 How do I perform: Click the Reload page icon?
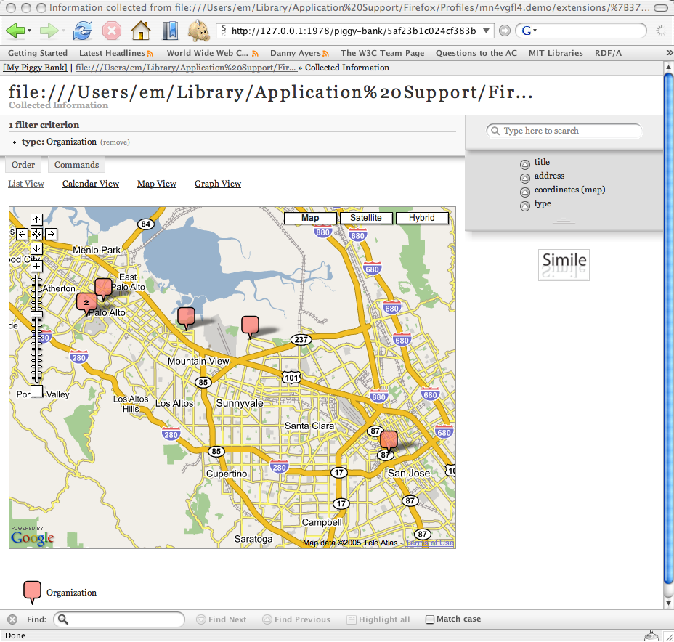pyautogui.click(x=83, y=31)
